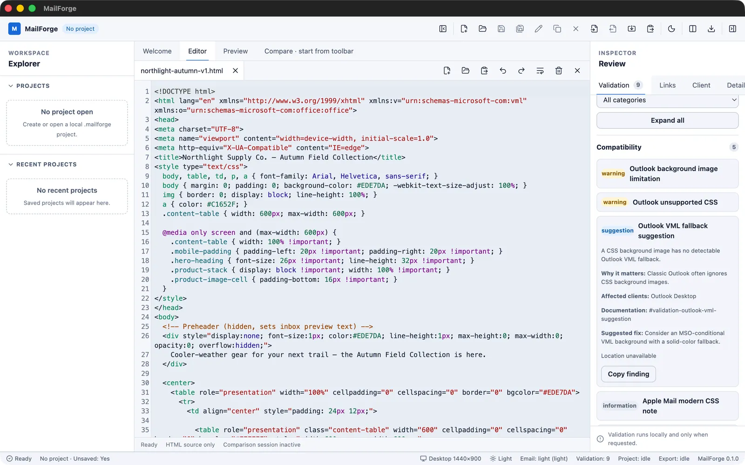745x465 pixels.
Task: Select the northlight-autumn-v1.html file tab
Action: [x=182, y=71]
